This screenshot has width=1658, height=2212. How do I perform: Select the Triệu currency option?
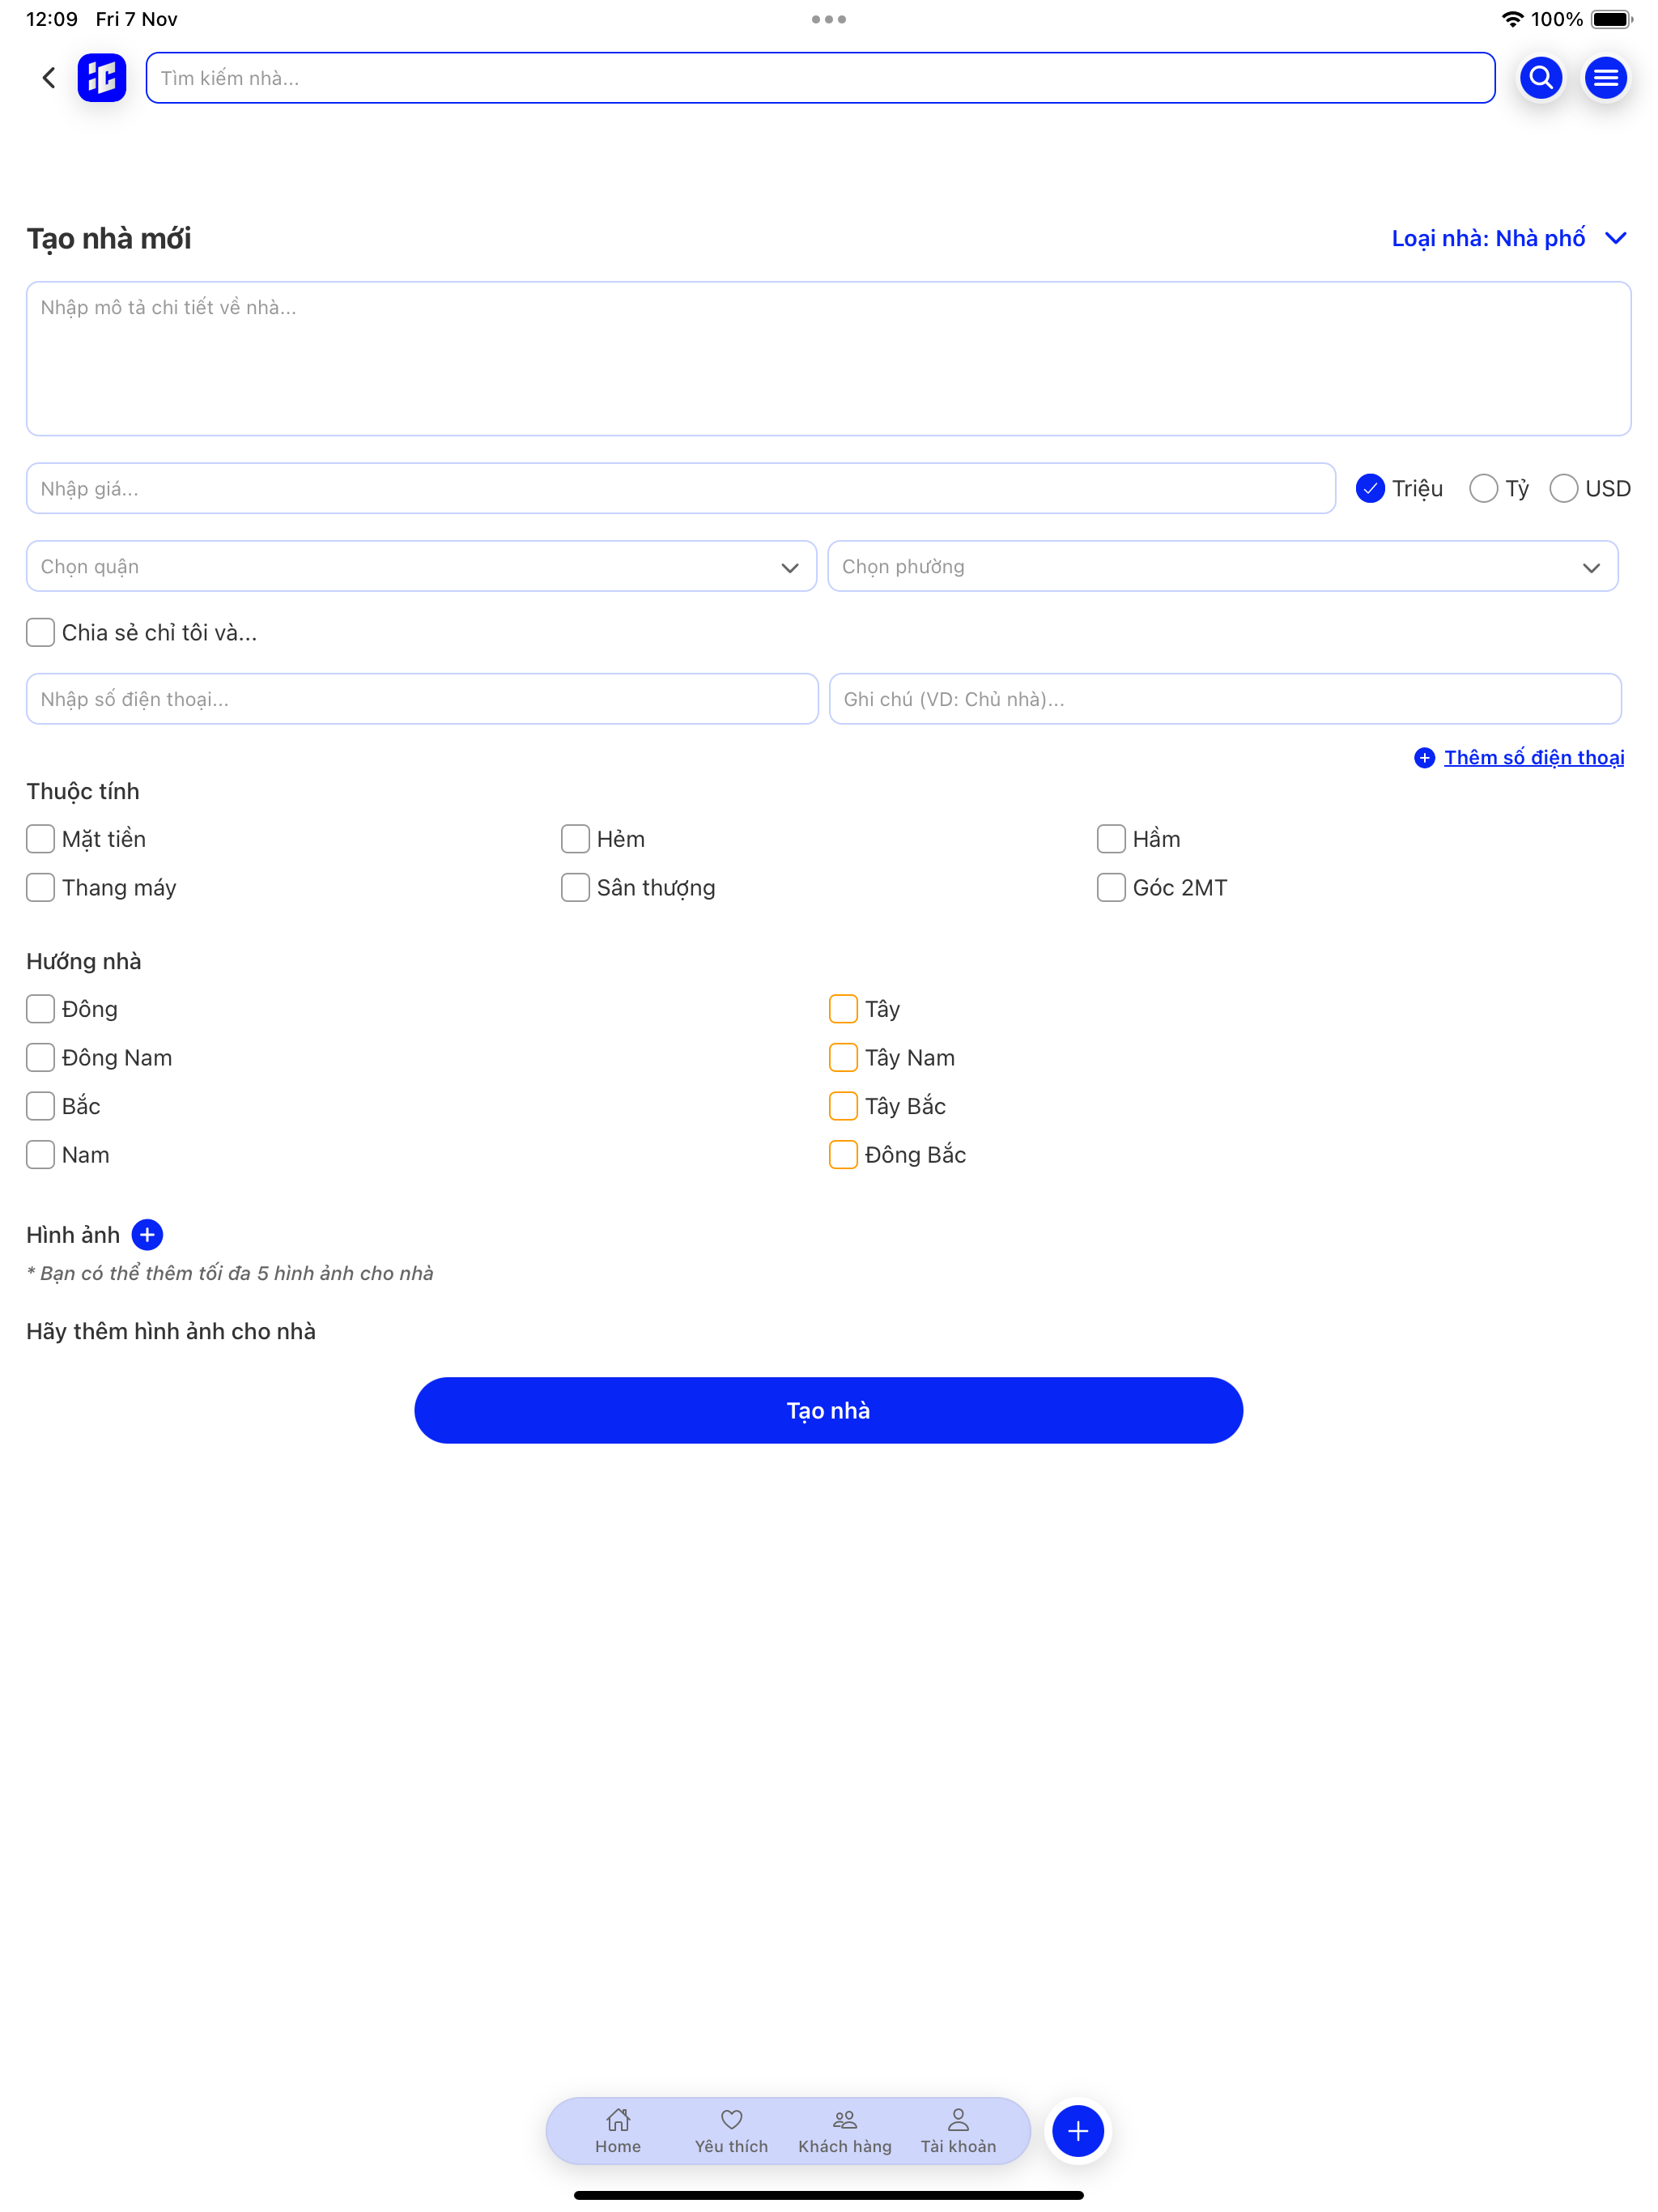(1399, 488)
